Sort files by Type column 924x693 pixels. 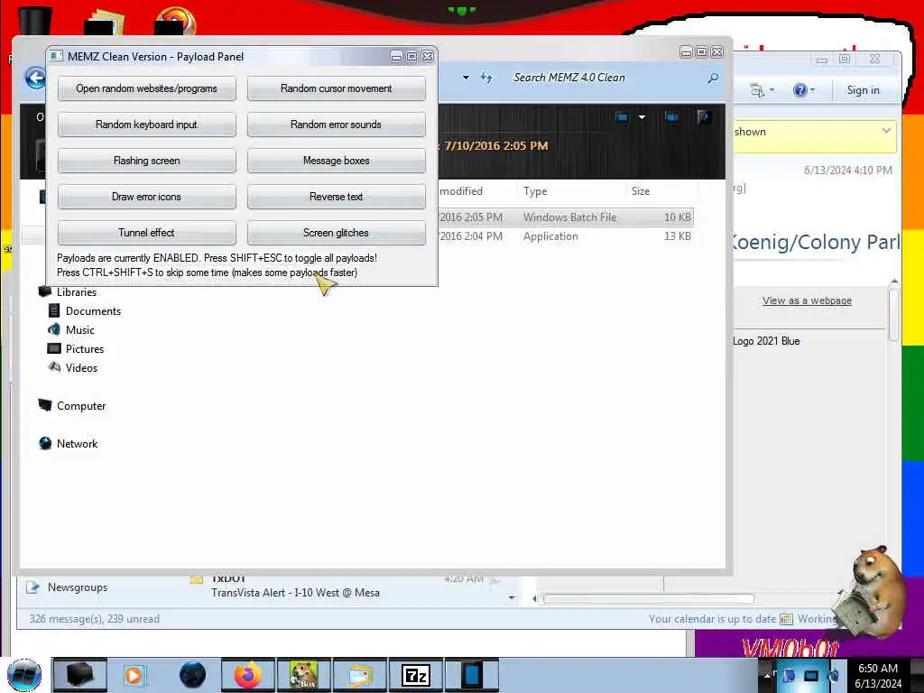click(535, 191)
